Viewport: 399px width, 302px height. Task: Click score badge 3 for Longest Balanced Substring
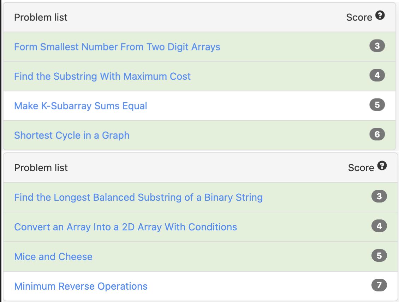379,196
